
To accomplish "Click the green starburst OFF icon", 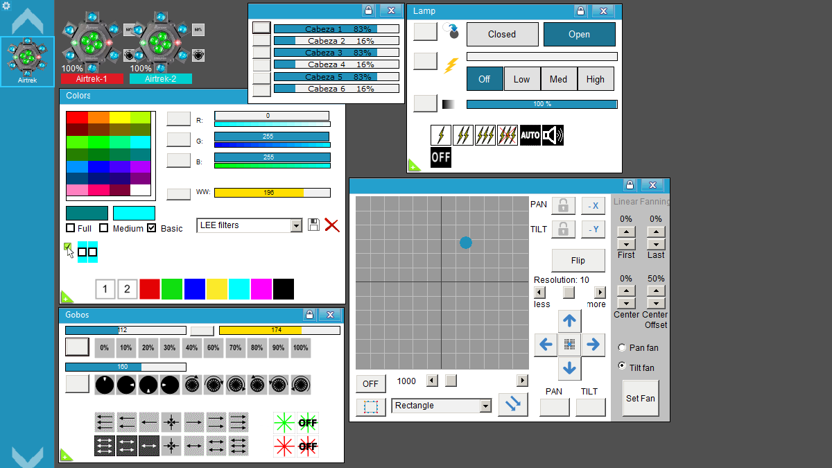I will (308, 422).
